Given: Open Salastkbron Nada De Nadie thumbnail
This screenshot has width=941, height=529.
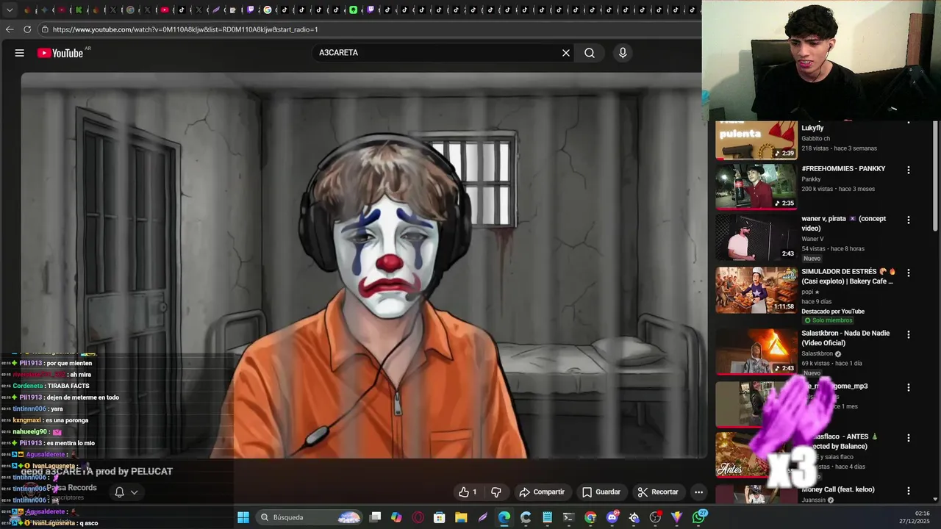Looking at the screenshot, I should coord(756,351).
